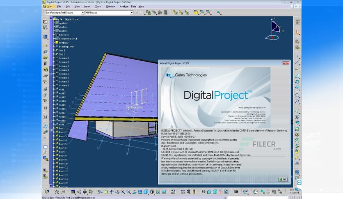Click the Zoom In icon

click(x=123, y=192)
